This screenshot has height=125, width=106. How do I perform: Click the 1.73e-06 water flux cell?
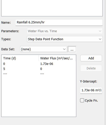[x=47, y=64]
